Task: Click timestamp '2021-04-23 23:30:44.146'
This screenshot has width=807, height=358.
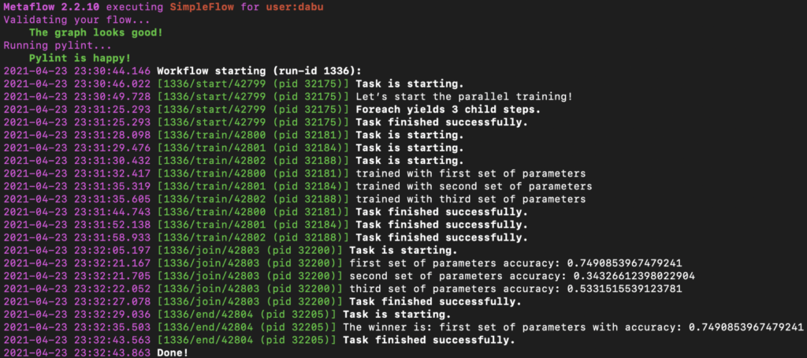Action: [77, 71]
